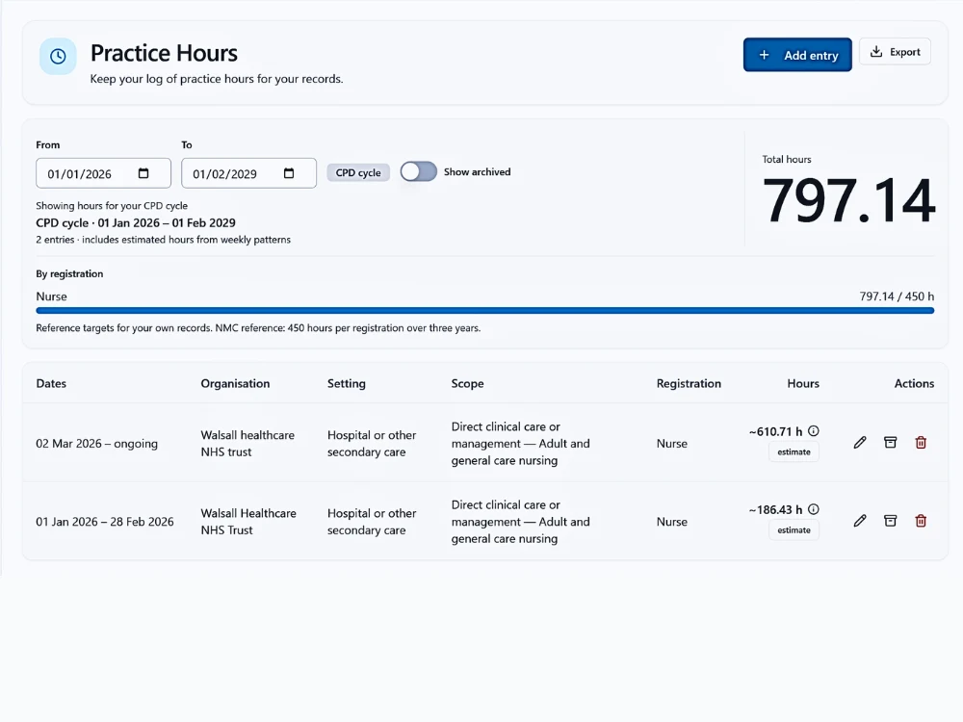This screenshot has height=722, width=963.
Task: Click the info icon beside ~186.43 h
Action: (x=813, y=509)
